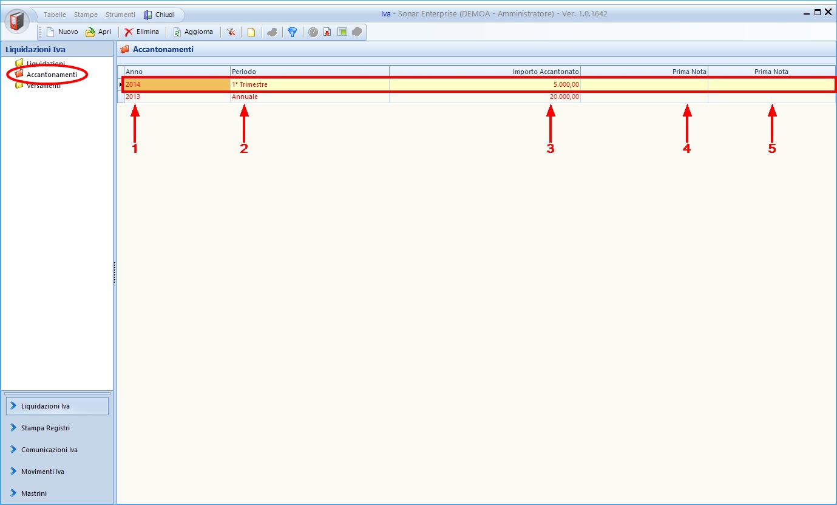This screenshot has width=837, height=505.
Task: Click the remove filter icon
Action: tap(231, 32)
